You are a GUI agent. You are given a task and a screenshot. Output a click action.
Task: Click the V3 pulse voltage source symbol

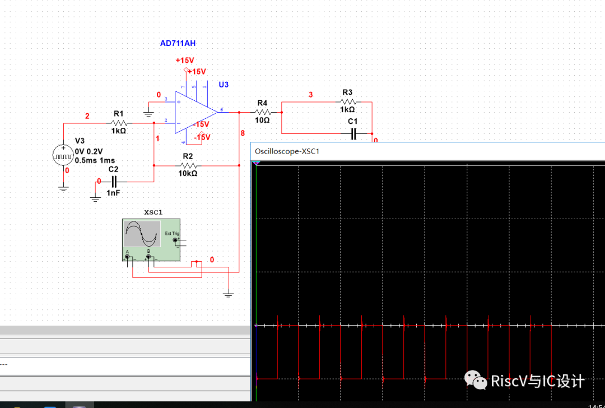[63, 155]
